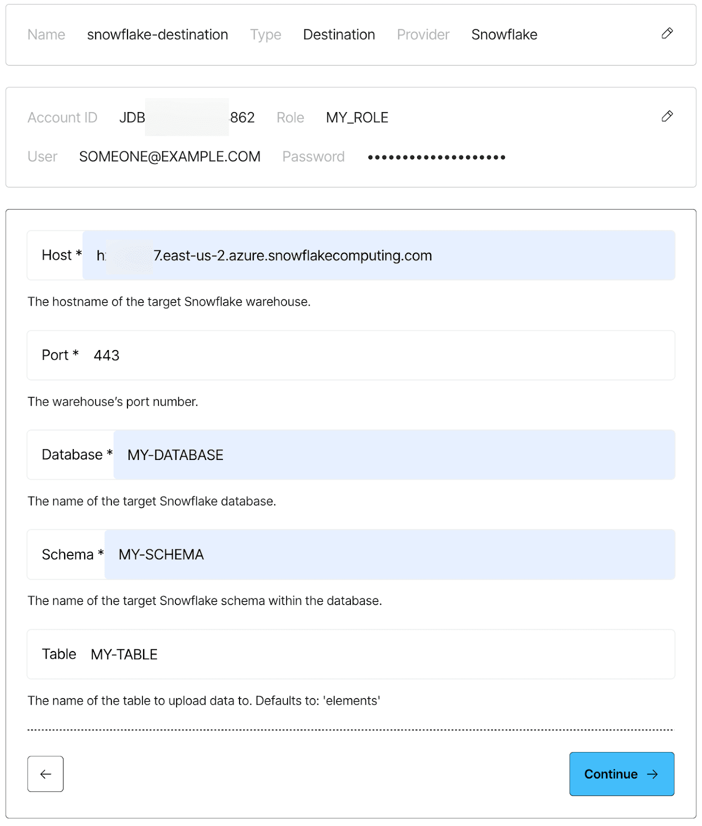Viewport: 702px width, 826px height.
Task: Click the Database field with MY-DATABASE
Action: click(394, 455)
